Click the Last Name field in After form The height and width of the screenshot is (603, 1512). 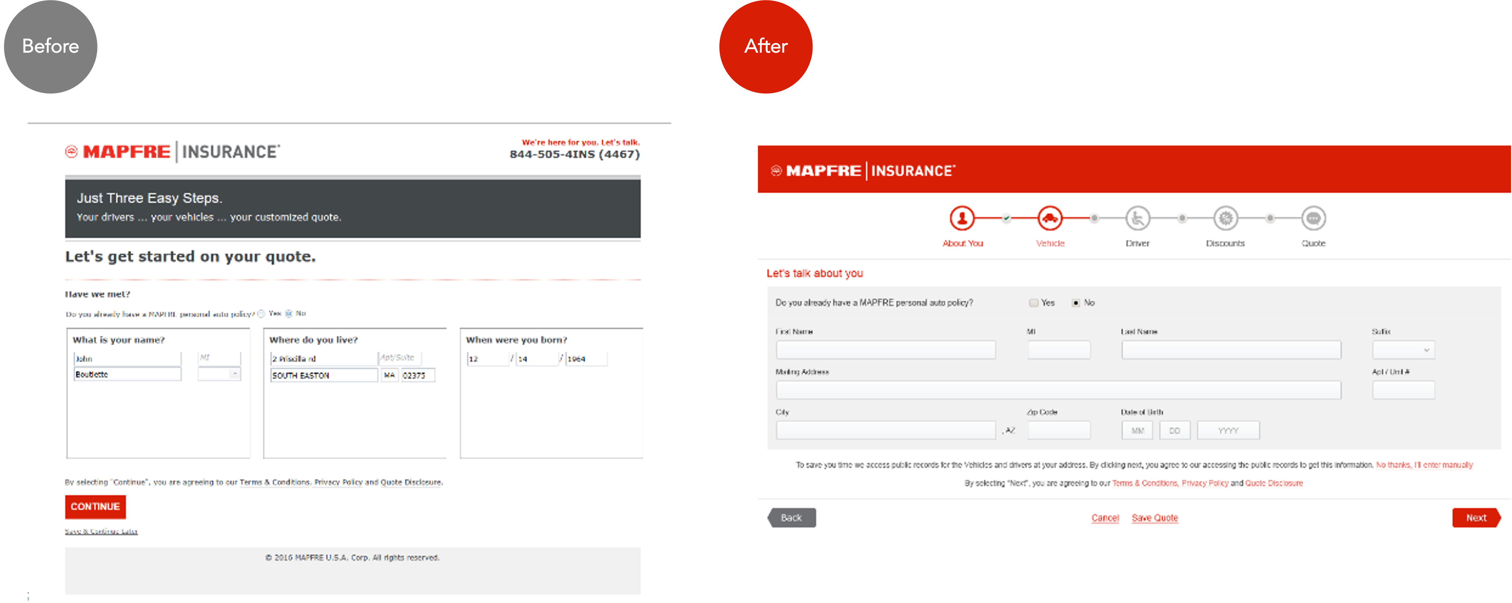click(x=1231, y=350)
